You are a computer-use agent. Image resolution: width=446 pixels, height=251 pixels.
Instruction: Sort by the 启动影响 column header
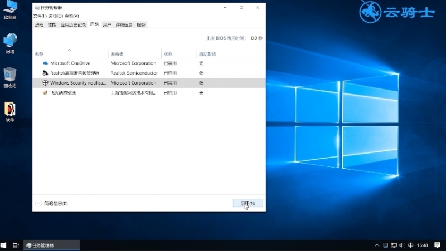point(214,53)
